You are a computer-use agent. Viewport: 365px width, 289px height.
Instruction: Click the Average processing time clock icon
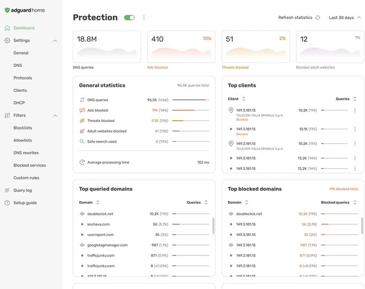(82, 163)
